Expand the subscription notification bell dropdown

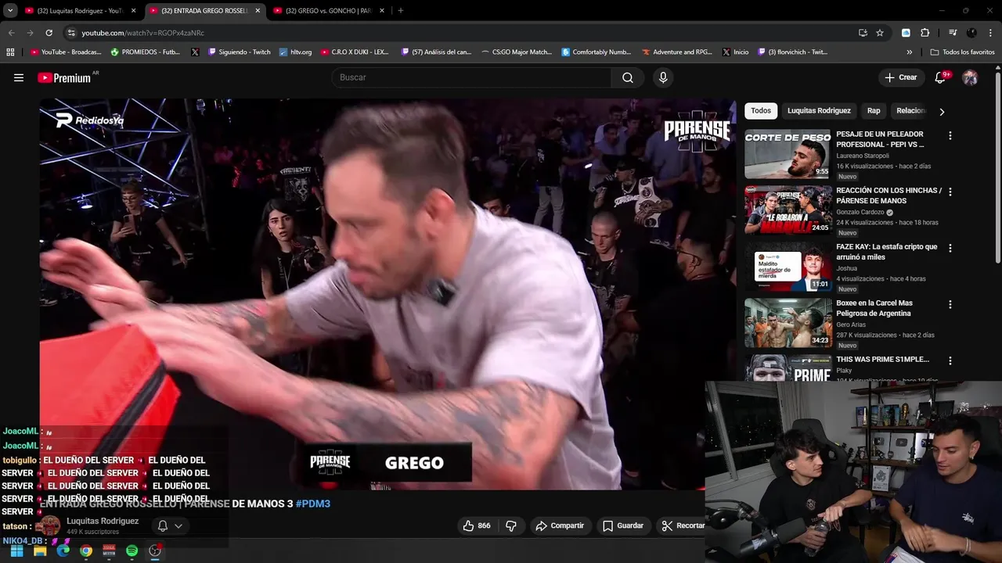click(x=170, y=525)
